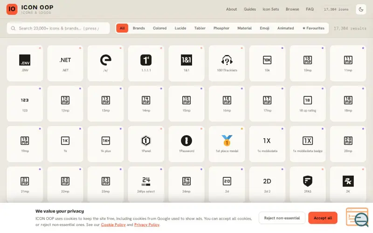Switch to the Emoji filter

coord(264,28)
